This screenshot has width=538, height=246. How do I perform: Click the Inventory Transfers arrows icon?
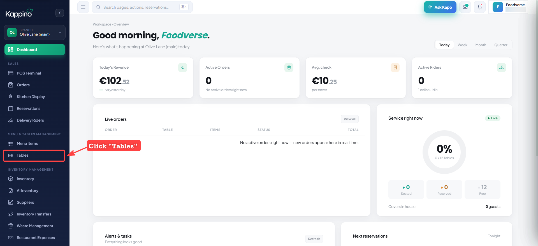[11, 214]
